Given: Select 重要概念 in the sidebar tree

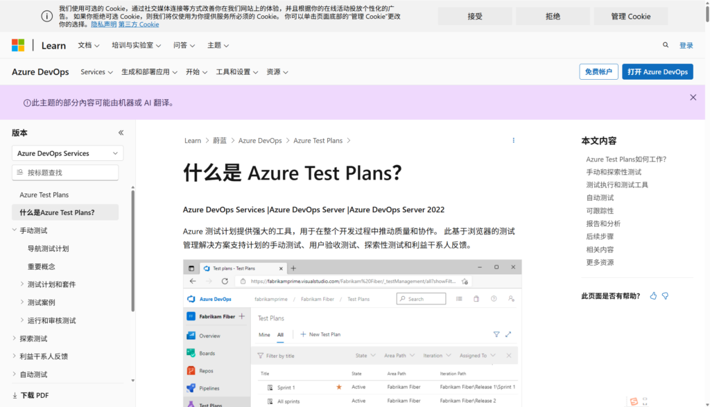Looking at the screenshot, I should [41, 267].
